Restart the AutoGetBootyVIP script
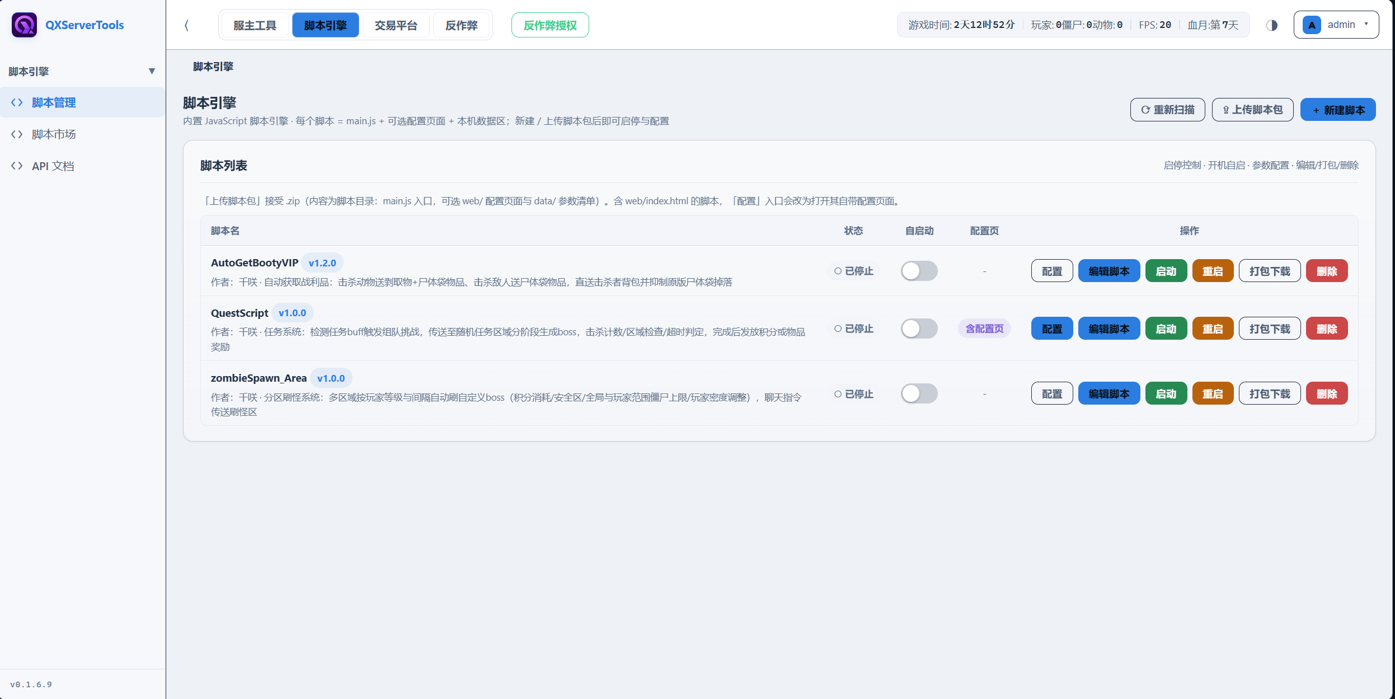 (x=1213, y=271)
